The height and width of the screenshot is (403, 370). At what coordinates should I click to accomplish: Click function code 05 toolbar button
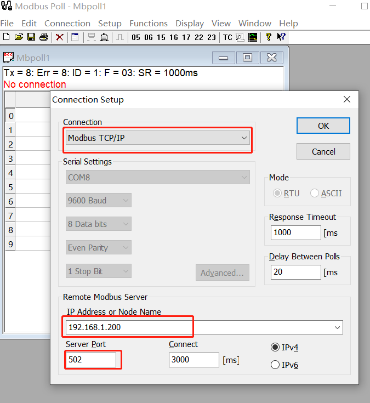[x=135, y=37]
